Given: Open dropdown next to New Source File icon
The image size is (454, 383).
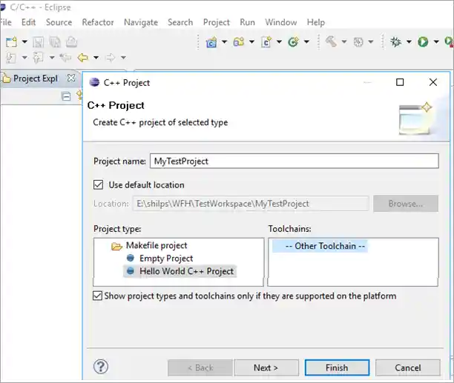Looking at the screenshot, I should (279, 42).
